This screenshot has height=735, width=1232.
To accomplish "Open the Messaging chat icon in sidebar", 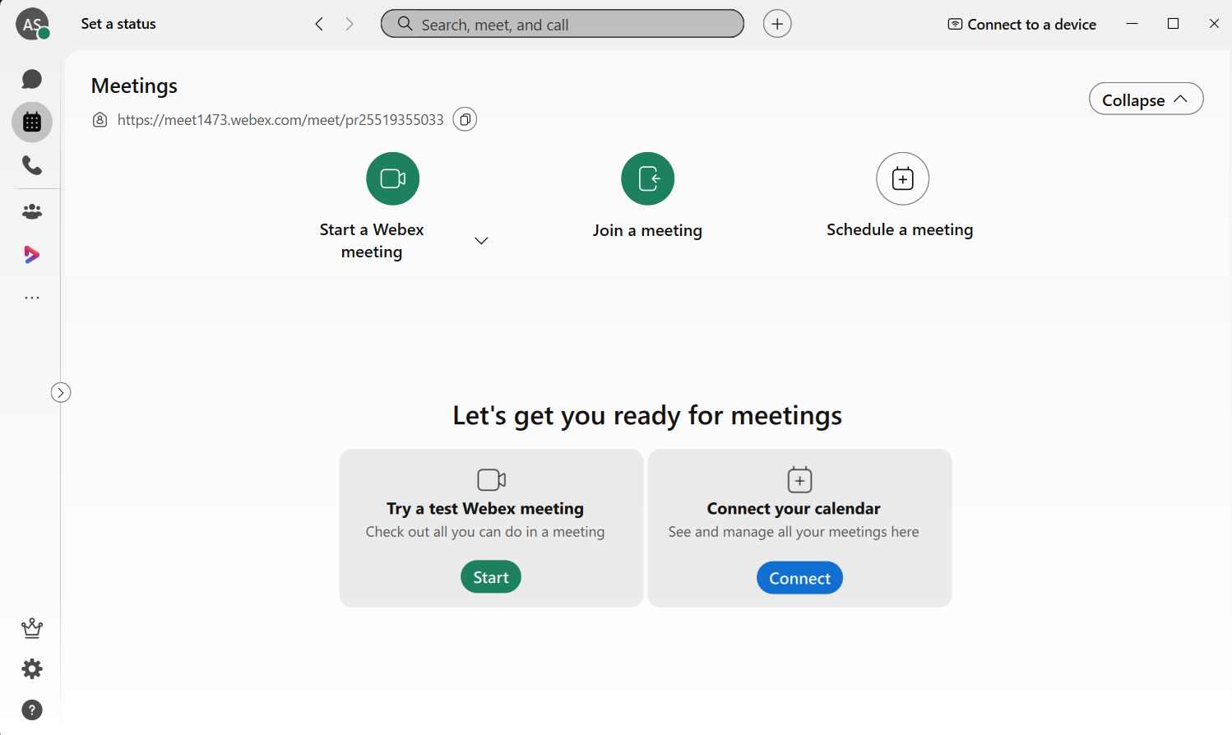I will click(x=31, y=79).
